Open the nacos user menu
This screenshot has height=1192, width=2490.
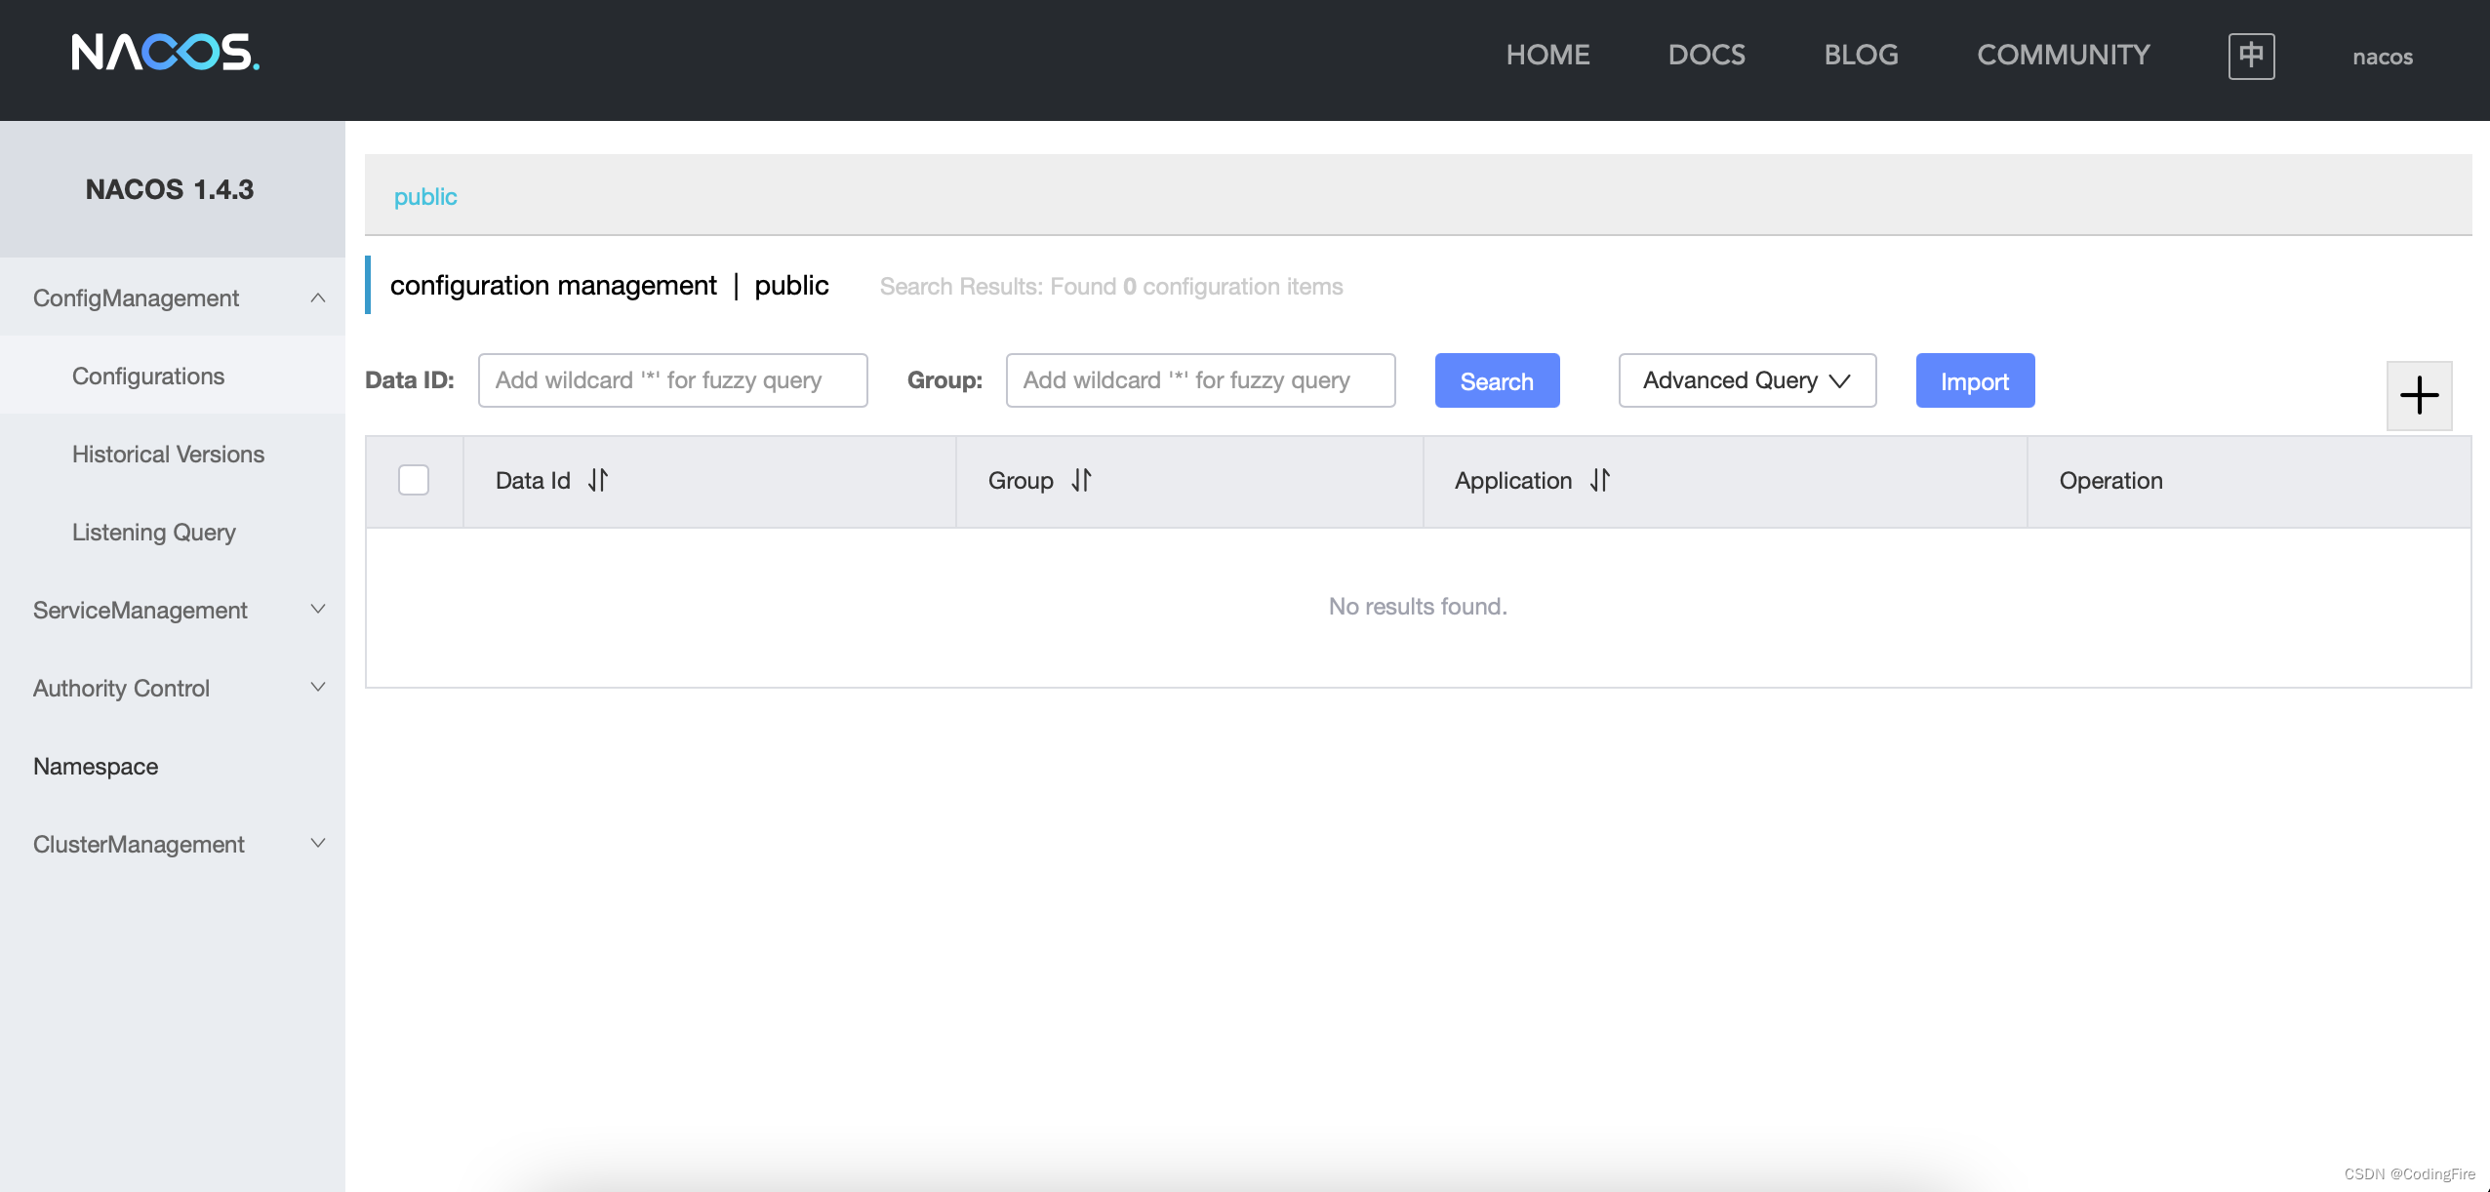(2383, 57)
